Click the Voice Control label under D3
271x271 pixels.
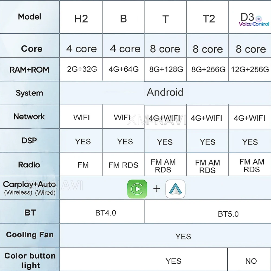tap(254, 24)
